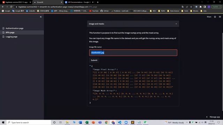Open Zoom from the taskbar
The image size is (223, 125).
pyautogui.click(x=126, y=122)
